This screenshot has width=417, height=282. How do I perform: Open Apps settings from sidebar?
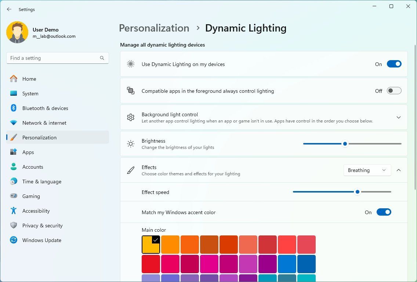pyautogui.click(x=28, y=152)
